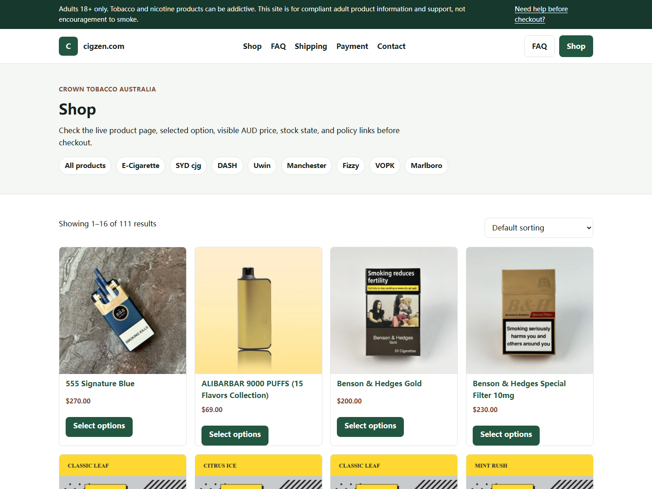652x489 pixels.
Task: Open the 555 Signature Blue product image
Action: point(123,311)
